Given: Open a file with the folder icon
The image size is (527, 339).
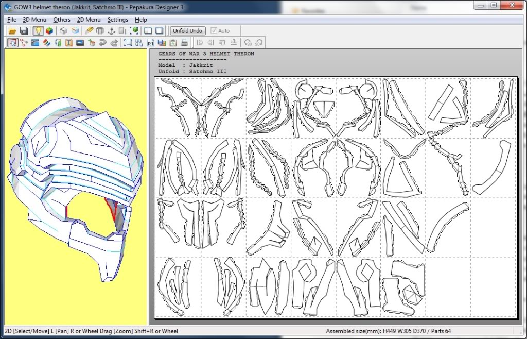Looking at the screenshot, I should coord(12,31).
